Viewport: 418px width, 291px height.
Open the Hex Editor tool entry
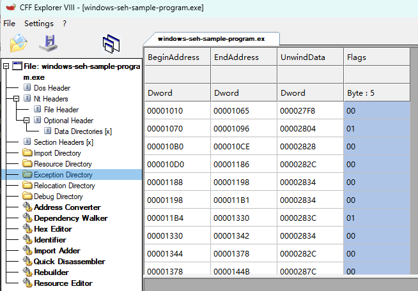click(x=53, y=229)
